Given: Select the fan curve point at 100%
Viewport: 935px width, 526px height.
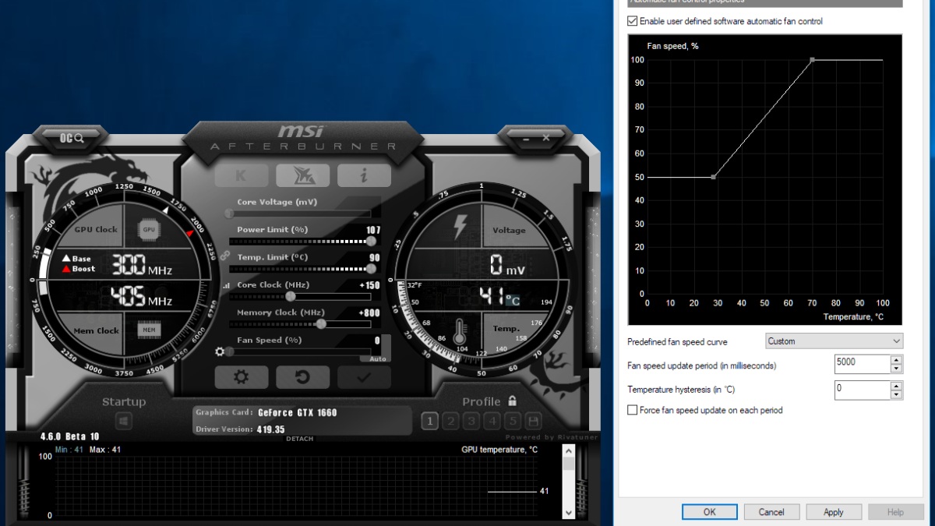Looking at the screenshot, I should point(812,60).
